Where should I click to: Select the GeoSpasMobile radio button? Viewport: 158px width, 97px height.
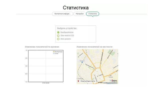58,32
